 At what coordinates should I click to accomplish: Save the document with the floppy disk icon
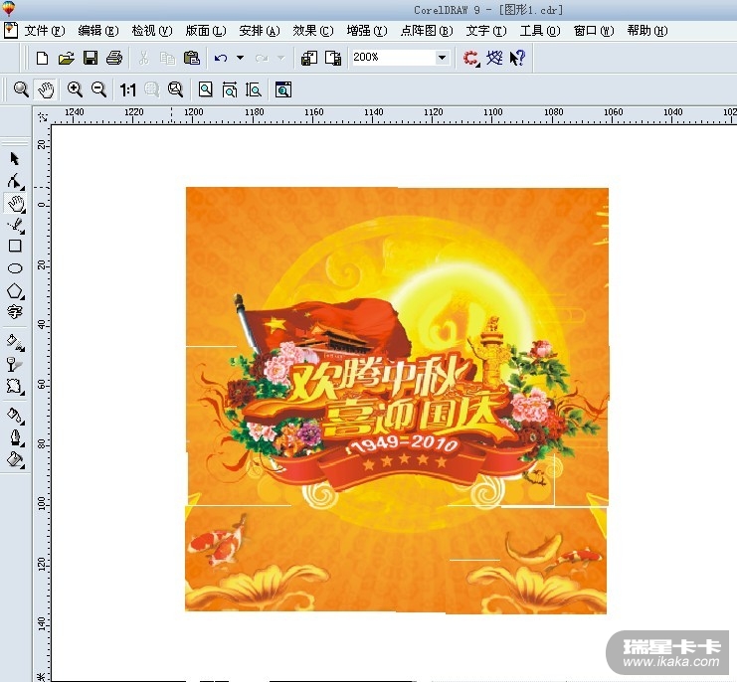tap(91, 58)
